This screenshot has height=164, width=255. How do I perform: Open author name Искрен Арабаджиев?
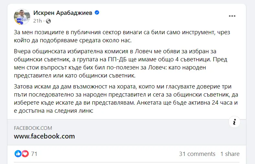click(63, 13)
